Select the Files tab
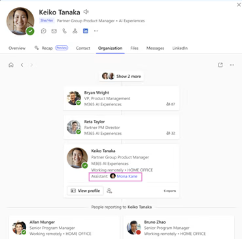Screen dimensions: 242x239 pyautogui.click(x=134, y=48)
